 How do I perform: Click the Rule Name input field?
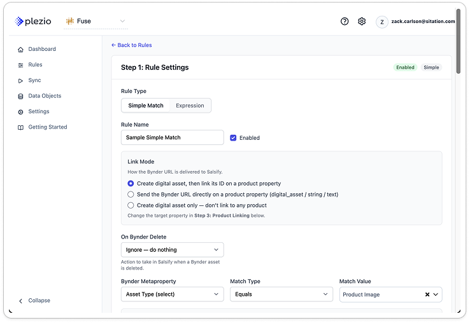point(173,137)
